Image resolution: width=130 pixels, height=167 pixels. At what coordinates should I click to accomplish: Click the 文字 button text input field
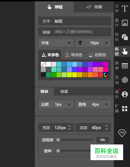pos(75,21)
